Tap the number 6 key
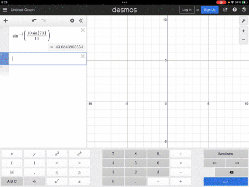Viewport: 249px width, 187px height. (x=158, y=163)
